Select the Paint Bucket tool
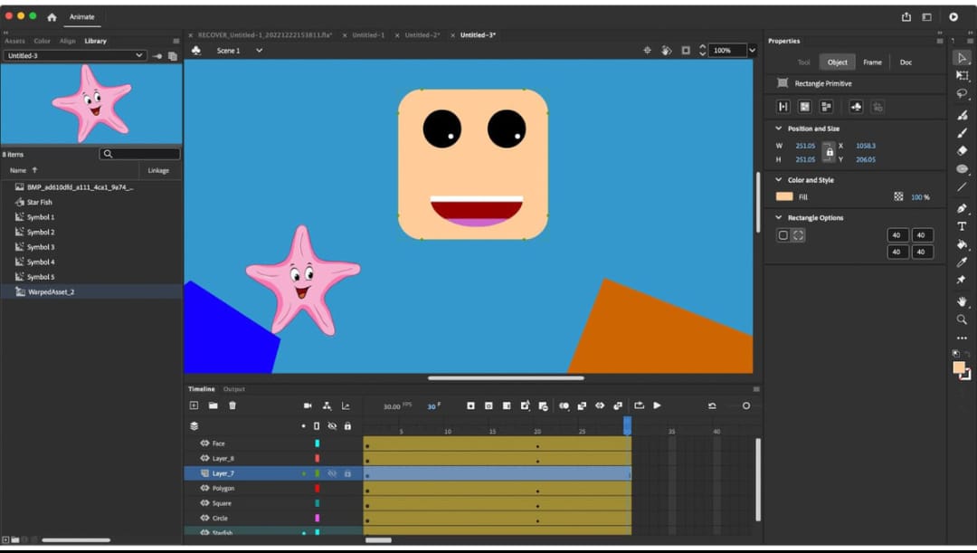The height and width of the screenshot is (553, 977). (x=962, y=244)
